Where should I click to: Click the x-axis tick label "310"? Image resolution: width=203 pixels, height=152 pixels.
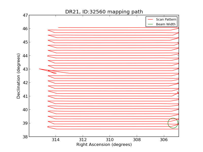[110, 140]
